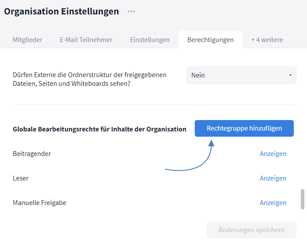Click the Änderungen speichern button
307x244 pixels.
251,230
